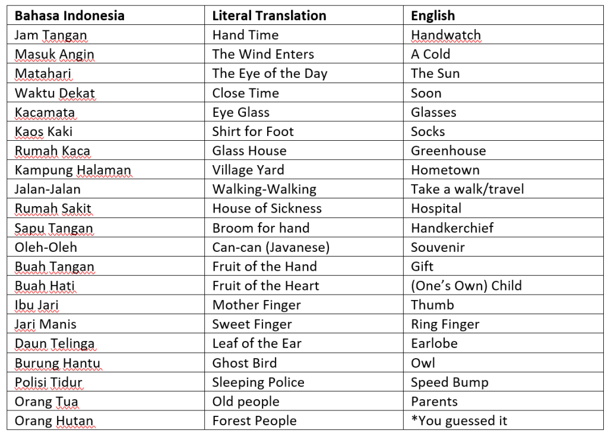The image size is (608, 433).
Task: Select the "Handkerchief" cell
Action: tap(452, 228)
